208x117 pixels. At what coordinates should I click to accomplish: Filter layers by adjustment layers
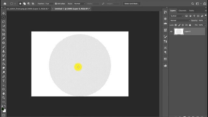click(x=190, y=16)
